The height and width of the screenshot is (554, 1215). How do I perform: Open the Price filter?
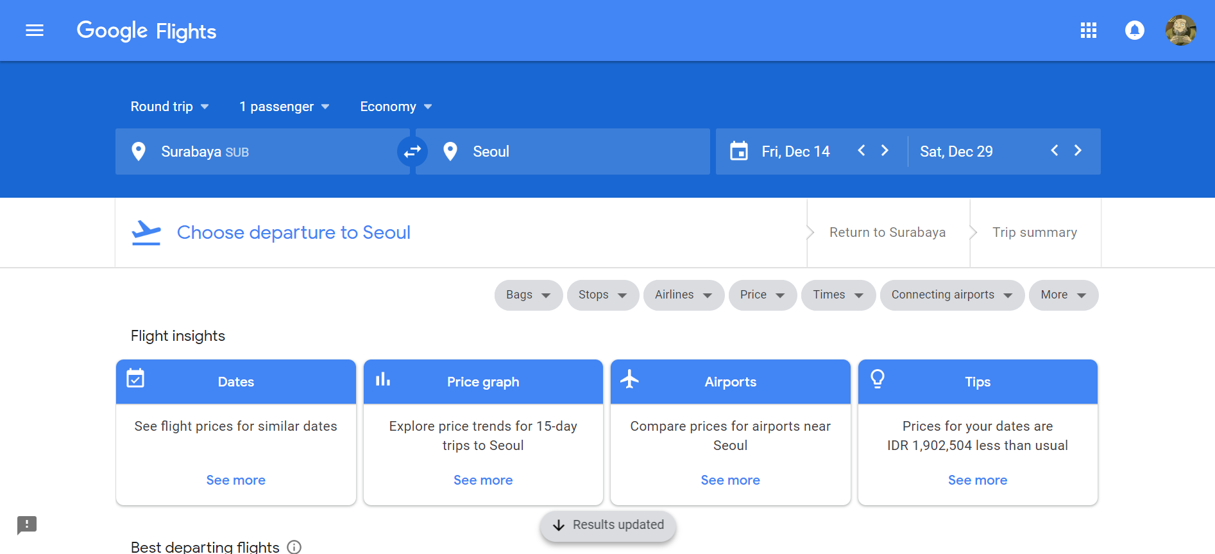coord(763,295)
